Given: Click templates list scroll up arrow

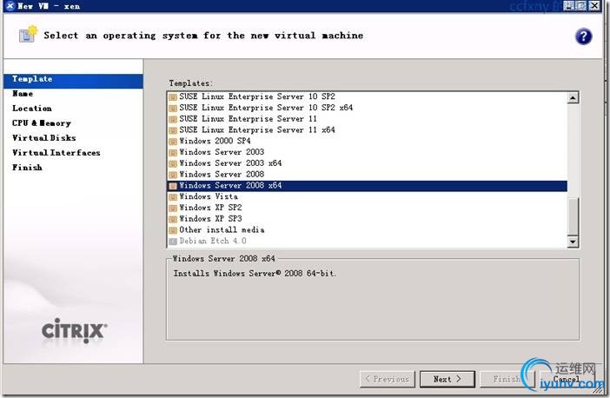Looking at the screenshot, I should click(573, 97).
